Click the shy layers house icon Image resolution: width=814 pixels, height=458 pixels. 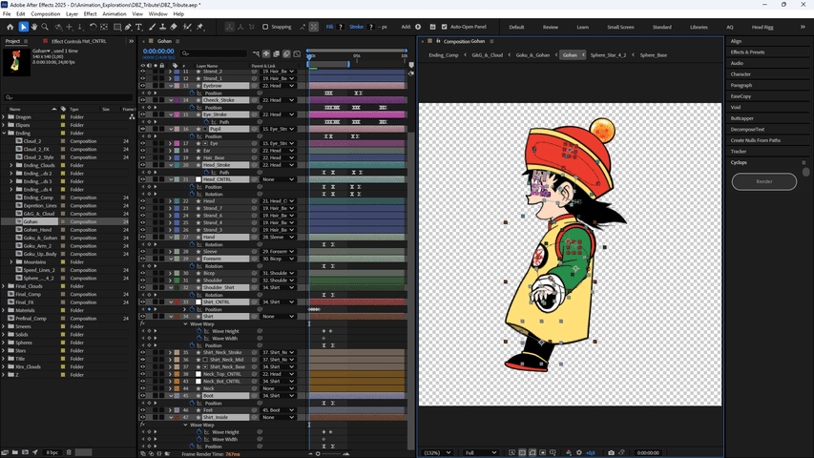[266, 54]
